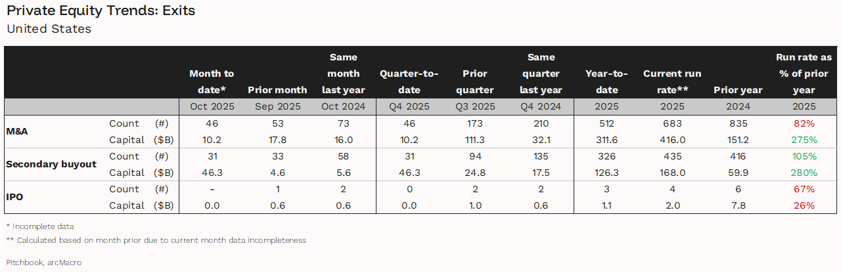Click the '* Incomplete data' footnote
This screenshot has width=841, height=273.
click(x=40, y=226)
